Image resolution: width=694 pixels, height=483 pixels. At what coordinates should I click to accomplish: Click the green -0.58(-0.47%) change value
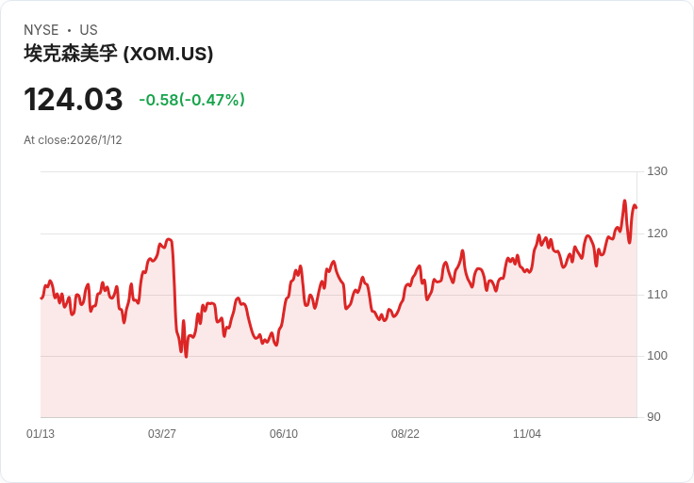pos(191,100)
